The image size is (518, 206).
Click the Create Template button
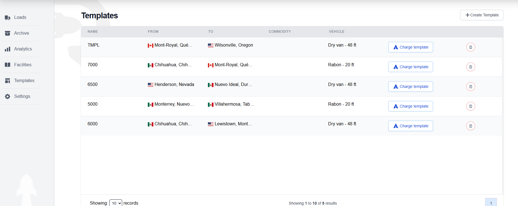pos(482,15)
